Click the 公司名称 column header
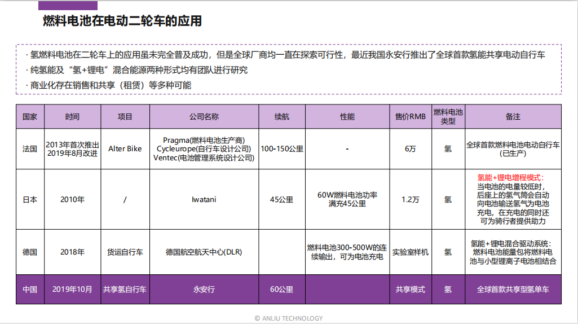This screenshot has height=324, width=578. [204, 117]
